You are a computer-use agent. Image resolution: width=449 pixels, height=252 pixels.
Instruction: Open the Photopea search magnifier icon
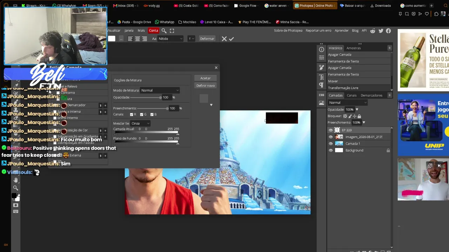point(164,31)
